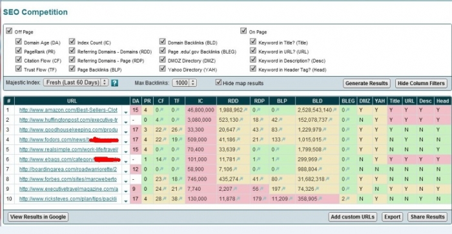Open RDD arrow icon for amazon.com row
This screenshot has width=452, height=234.
tap(245, 110)
